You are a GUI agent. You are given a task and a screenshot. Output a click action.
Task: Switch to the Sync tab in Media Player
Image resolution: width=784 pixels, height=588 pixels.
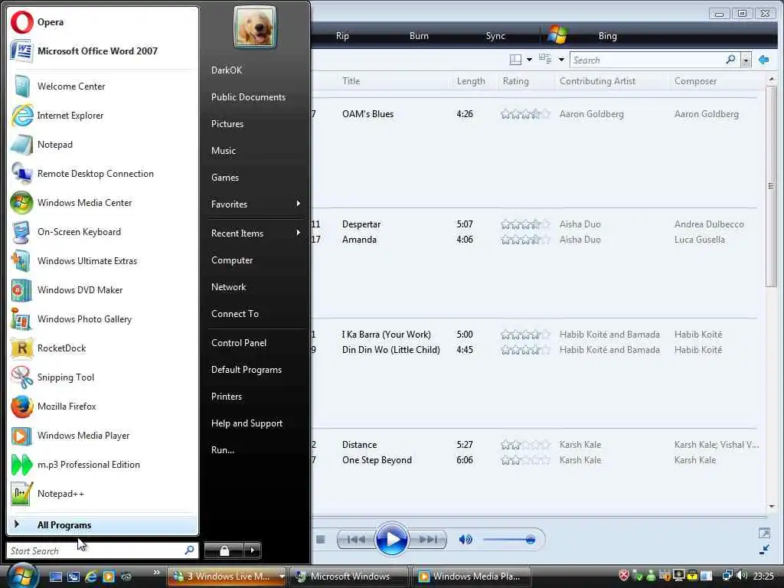pyautogui.click(x=495, y=36)
